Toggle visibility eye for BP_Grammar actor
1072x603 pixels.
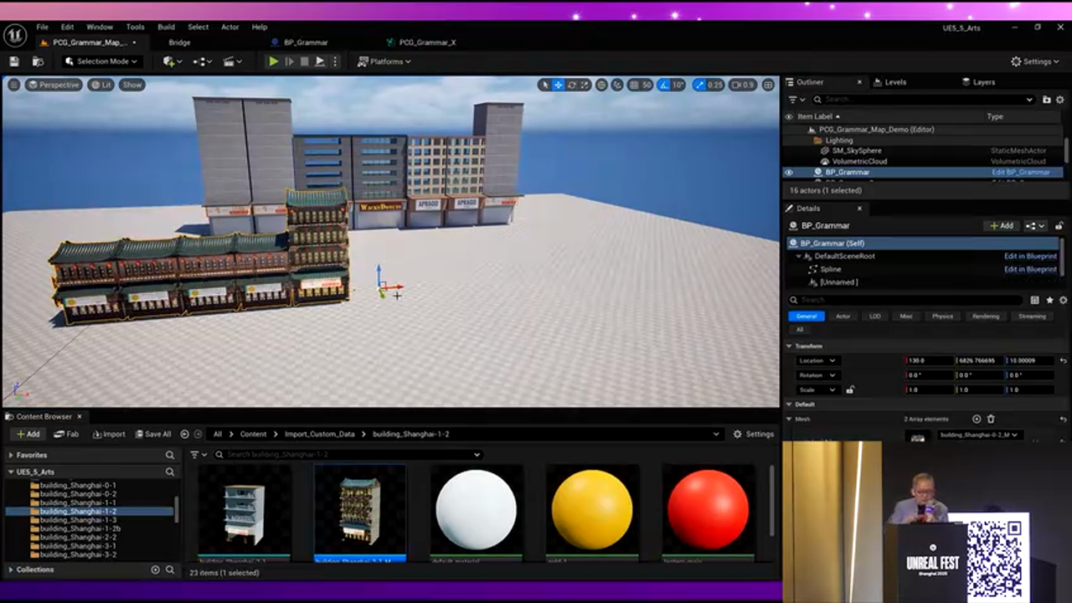(x=788, y=173)
